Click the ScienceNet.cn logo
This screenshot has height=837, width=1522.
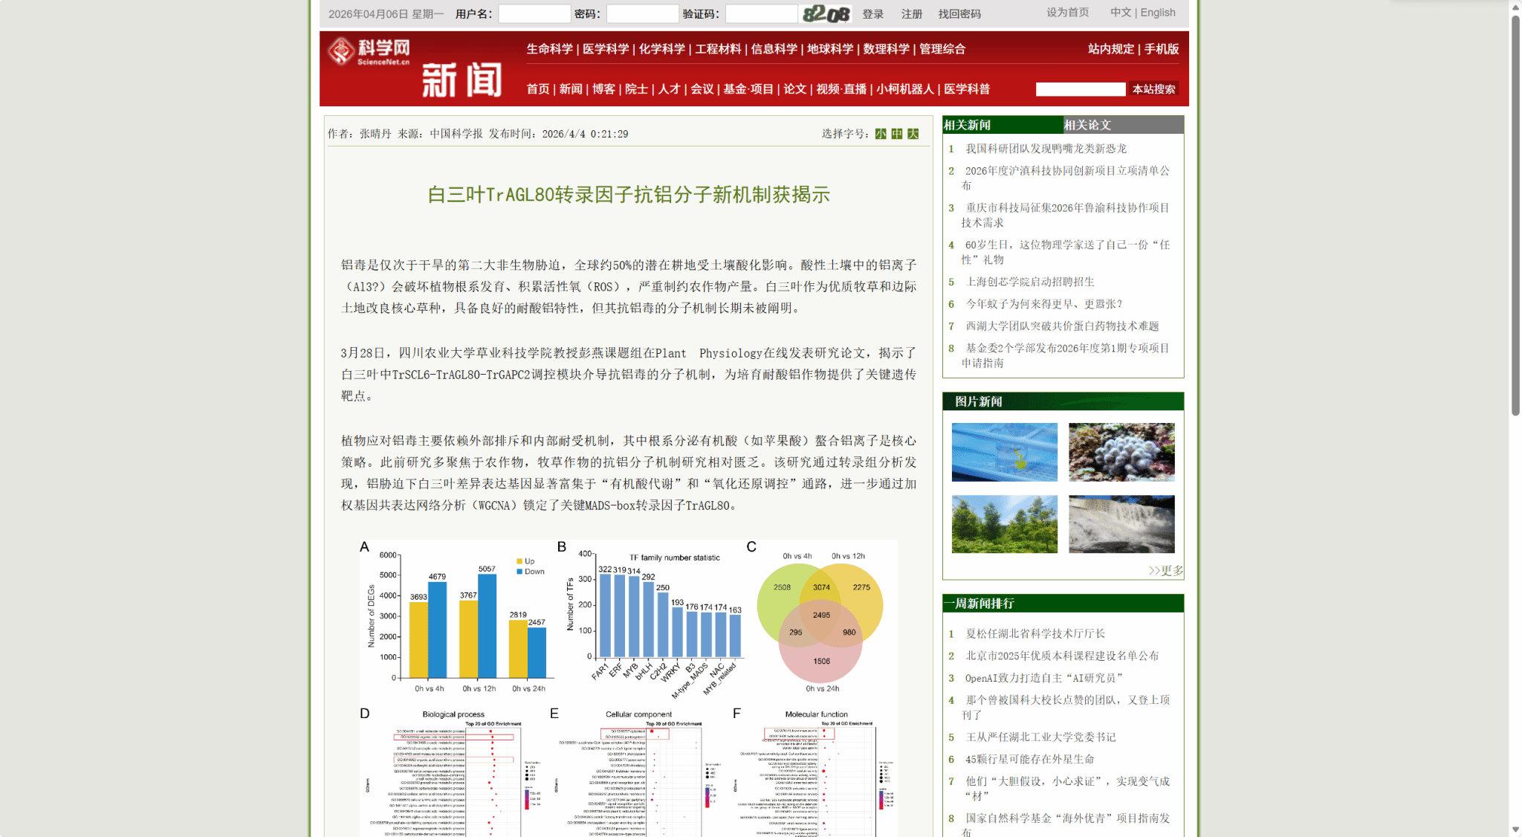pyautogui.click(x=369, y=51)
